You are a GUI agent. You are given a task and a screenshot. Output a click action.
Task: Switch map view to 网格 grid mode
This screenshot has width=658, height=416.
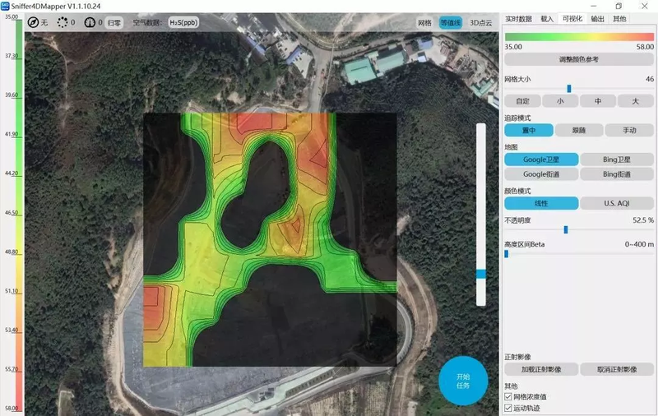[x=424, y=23]
